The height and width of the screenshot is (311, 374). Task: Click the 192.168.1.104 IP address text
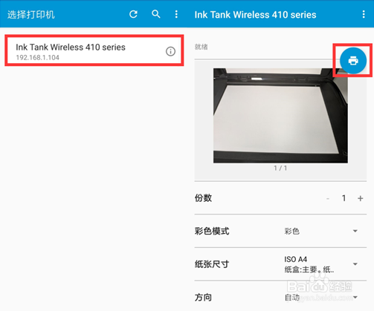38,58
